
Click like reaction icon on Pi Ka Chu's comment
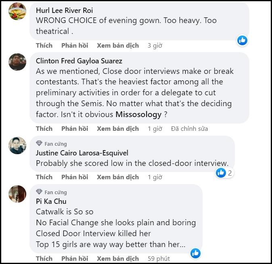click(196, 253)
